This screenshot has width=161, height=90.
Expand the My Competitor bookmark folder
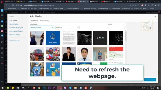(x=44, y=9)
